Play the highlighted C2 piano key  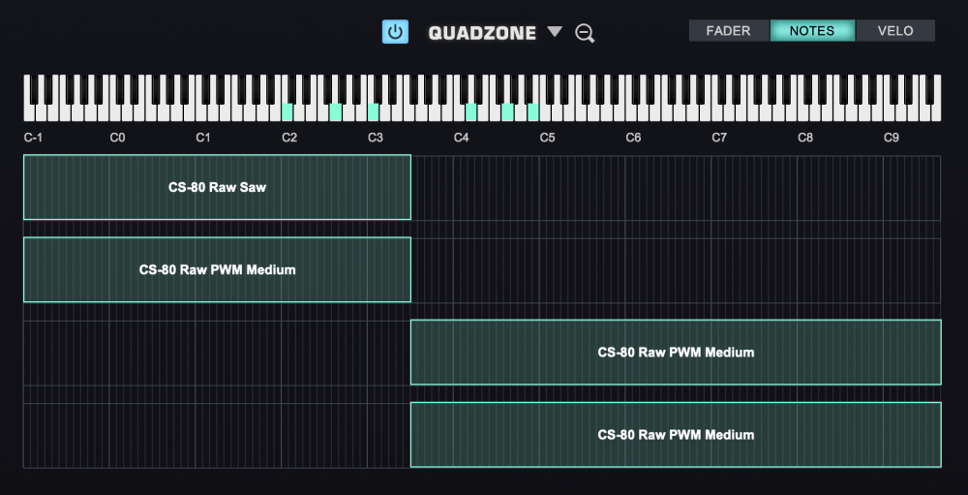[x=287, y=111]
